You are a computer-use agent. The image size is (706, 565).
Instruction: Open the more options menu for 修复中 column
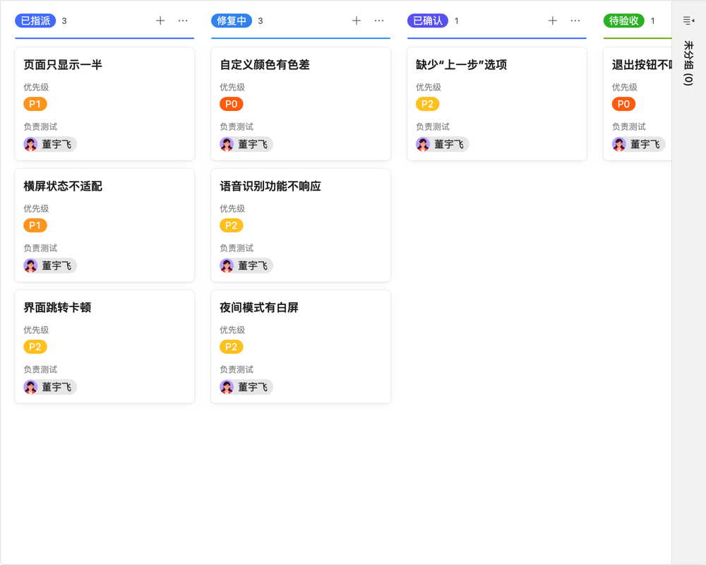tap(379, 20)
